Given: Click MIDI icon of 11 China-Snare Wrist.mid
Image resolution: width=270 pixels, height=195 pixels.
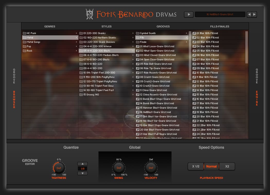Looking at the screenshot, I should (x=138, y=90).
